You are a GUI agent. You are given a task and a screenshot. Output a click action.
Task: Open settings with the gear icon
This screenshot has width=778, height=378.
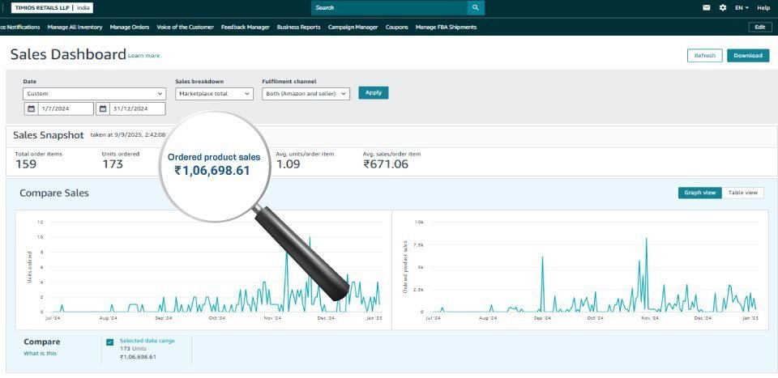[x=723, y=8]
